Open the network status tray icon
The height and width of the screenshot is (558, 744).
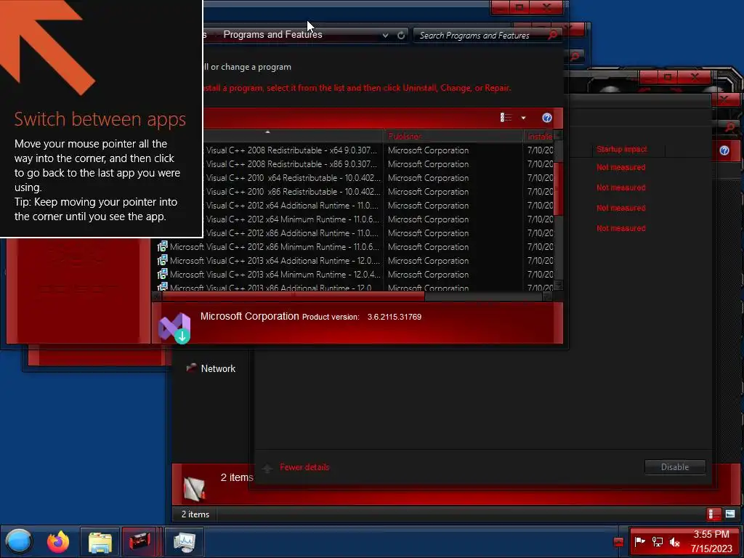pos(657,541)
